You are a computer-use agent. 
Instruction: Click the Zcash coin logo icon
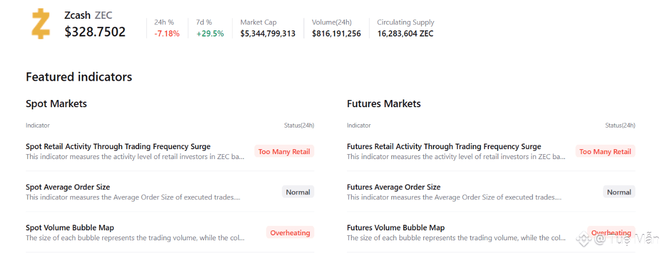click(x=41, y=24)
